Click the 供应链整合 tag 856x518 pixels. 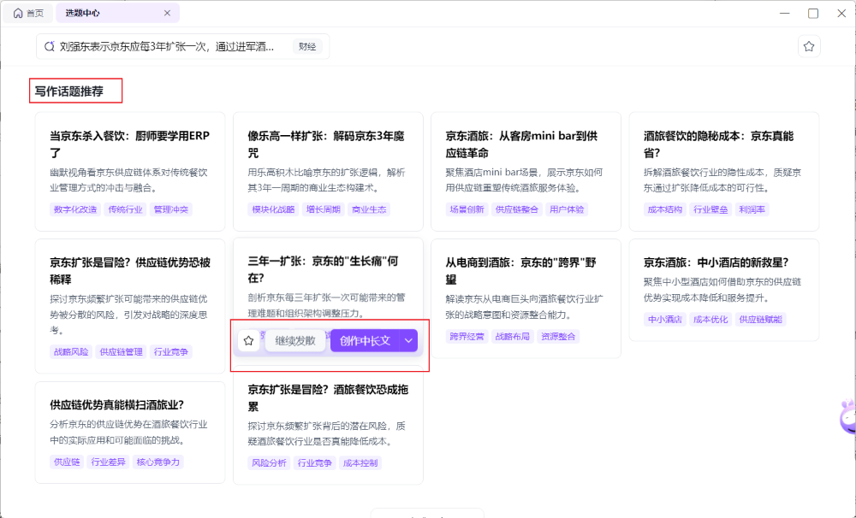[516, 209]
